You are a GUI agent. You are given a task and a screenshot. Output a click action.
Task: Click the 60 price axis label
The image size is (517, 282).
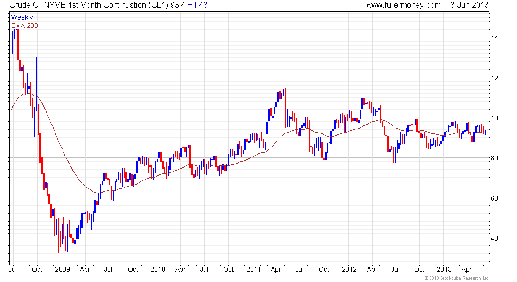494,198
